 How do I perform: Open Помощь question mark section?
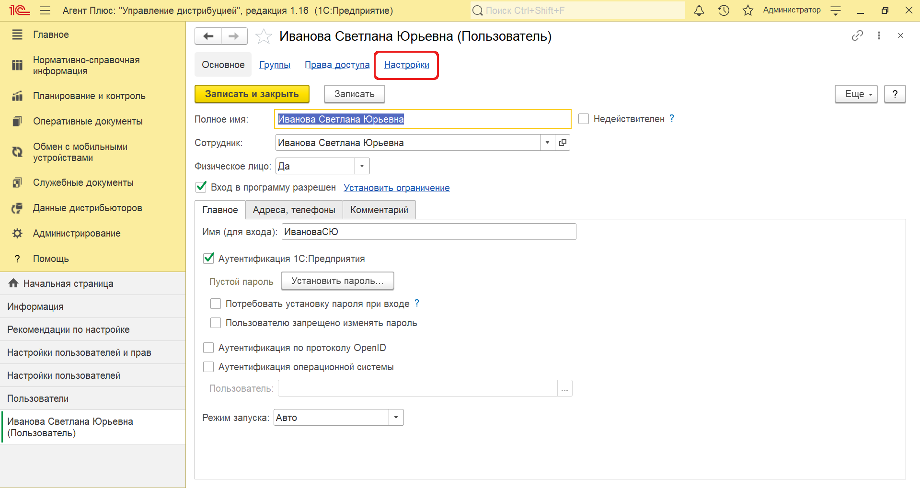pyautogui.click(x=92, y=259)
